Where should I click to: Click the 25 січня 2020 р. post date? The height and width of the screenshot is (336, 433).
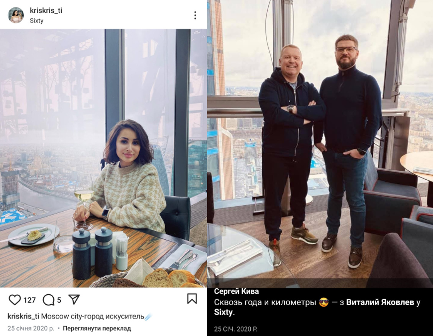click(x=31, y=328)
